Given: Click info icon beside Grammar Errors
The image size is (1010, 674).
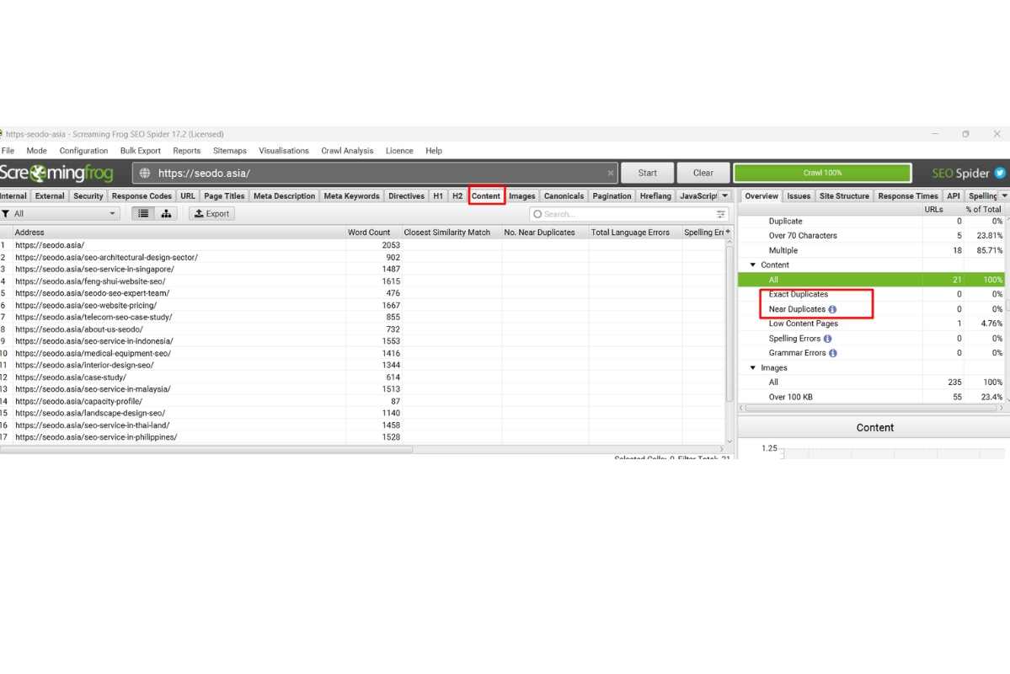Looking at the screenshot, I should (833, 353).
